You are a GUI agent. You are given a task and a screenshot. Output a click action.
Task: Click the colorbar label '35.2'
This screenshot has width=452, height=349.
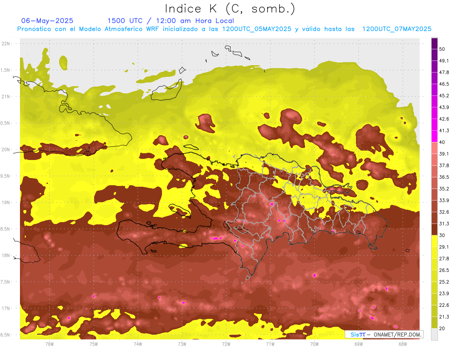[444, 189]
